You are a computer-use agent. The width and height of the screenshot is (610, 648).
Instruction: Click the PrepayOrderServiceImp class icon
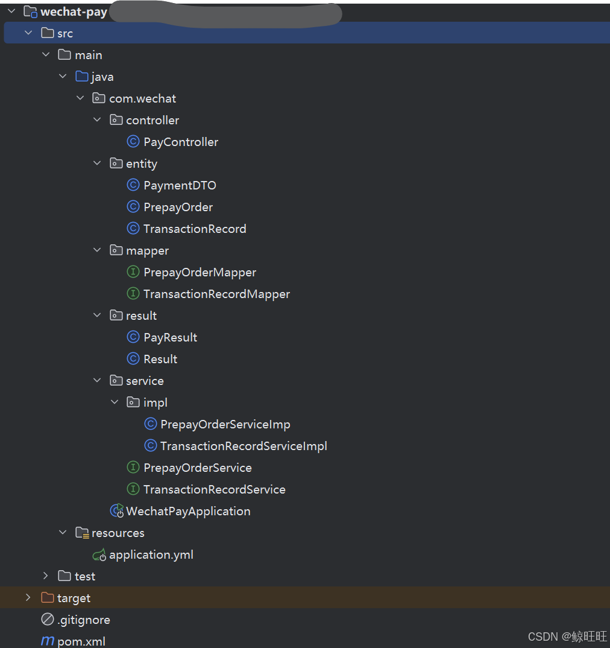[150, 424]
